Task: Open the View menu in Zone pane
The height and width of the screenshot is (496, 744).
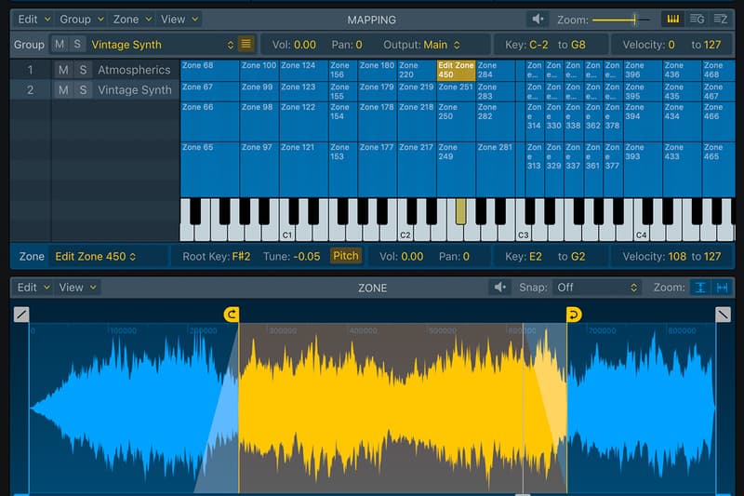Action: click(76, 288)
